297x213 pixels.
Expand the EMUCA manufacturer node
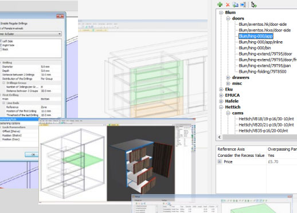click(221, 95)
